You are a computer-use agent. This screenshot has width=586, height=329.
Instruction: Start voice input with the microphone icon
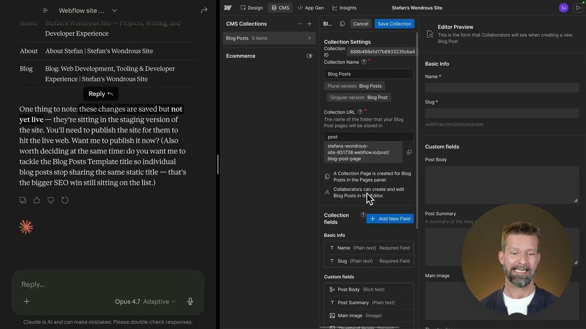(x=190, y=302)
